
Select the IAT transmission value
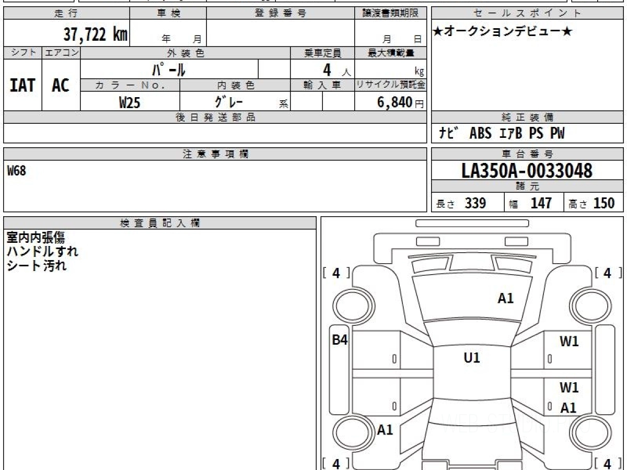point(22,85)
